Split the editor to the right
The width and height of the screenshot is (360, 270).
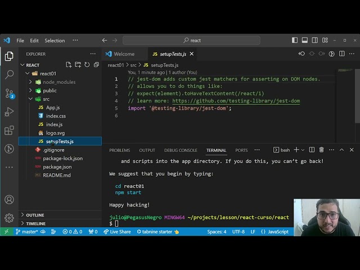pyautogui.click(x=342, y=54)
